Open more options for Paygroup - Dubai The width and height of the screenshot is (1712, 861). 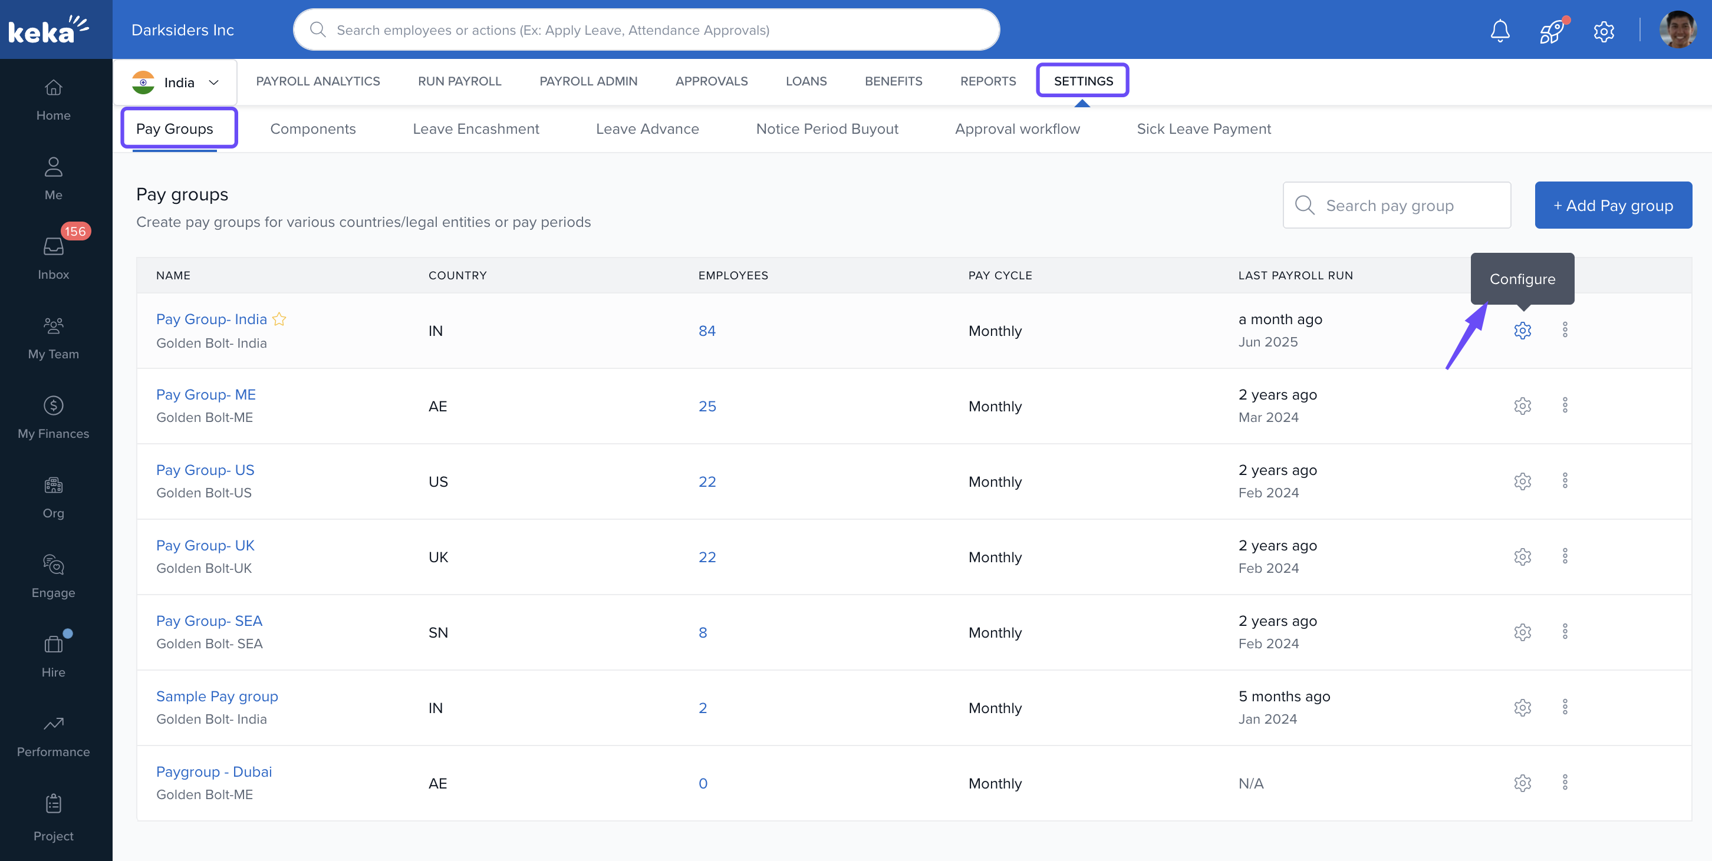tap(1565, 782)
